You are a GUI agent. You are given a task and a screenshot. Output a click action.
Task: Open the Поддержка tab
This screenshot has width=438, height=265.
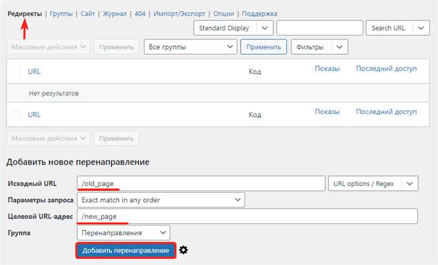coord(259,13)
